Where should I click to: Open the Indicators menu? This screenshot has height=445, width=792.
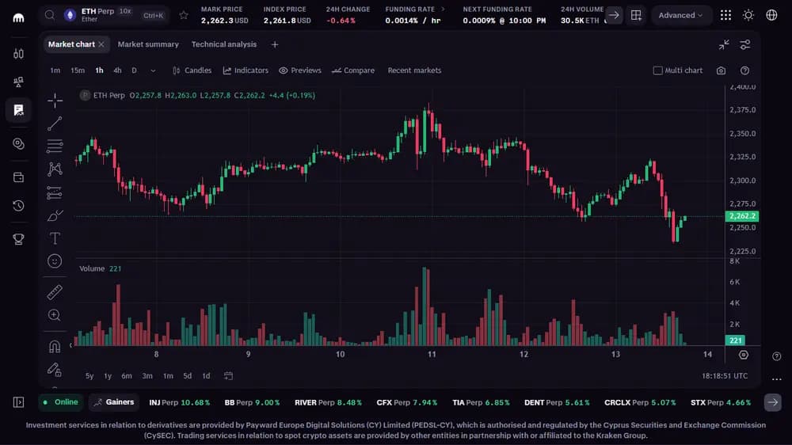click(246, 70)
